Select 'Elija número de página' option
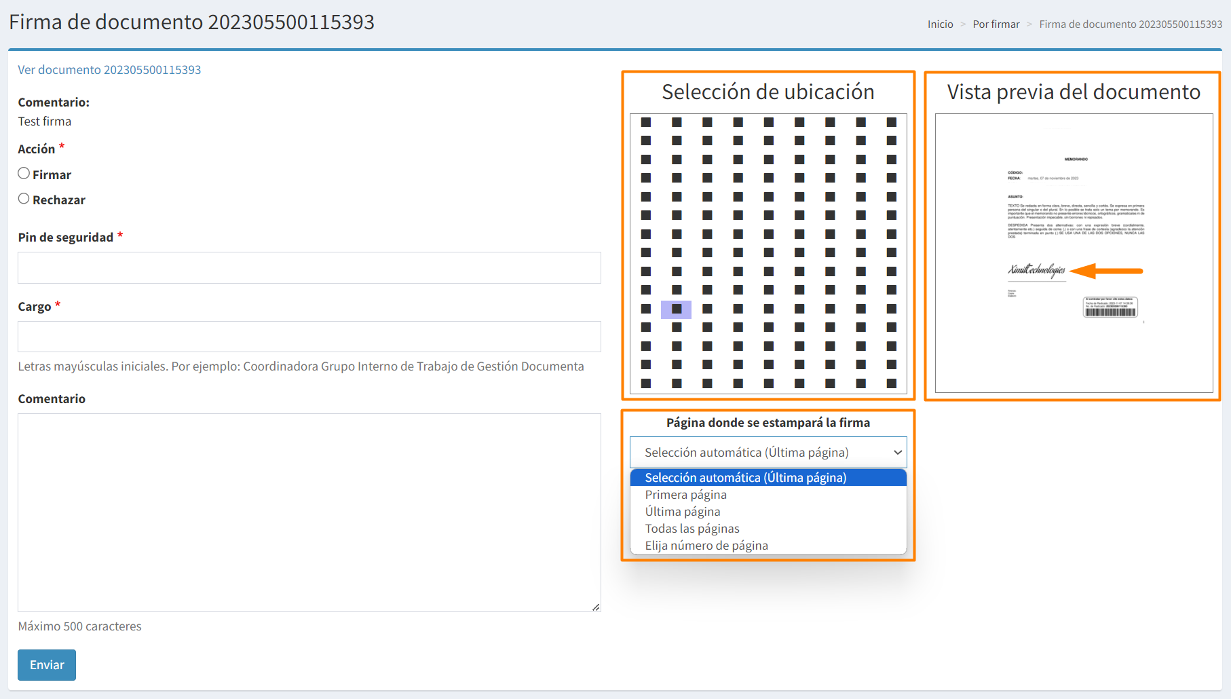Image resolution: width=1231 pixels, height=699 pixels. click(706, 546)
